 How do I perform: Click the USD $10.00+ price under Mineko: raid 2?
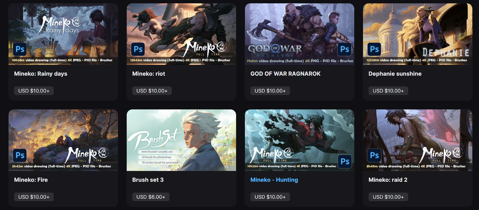(x=388, y=197)
